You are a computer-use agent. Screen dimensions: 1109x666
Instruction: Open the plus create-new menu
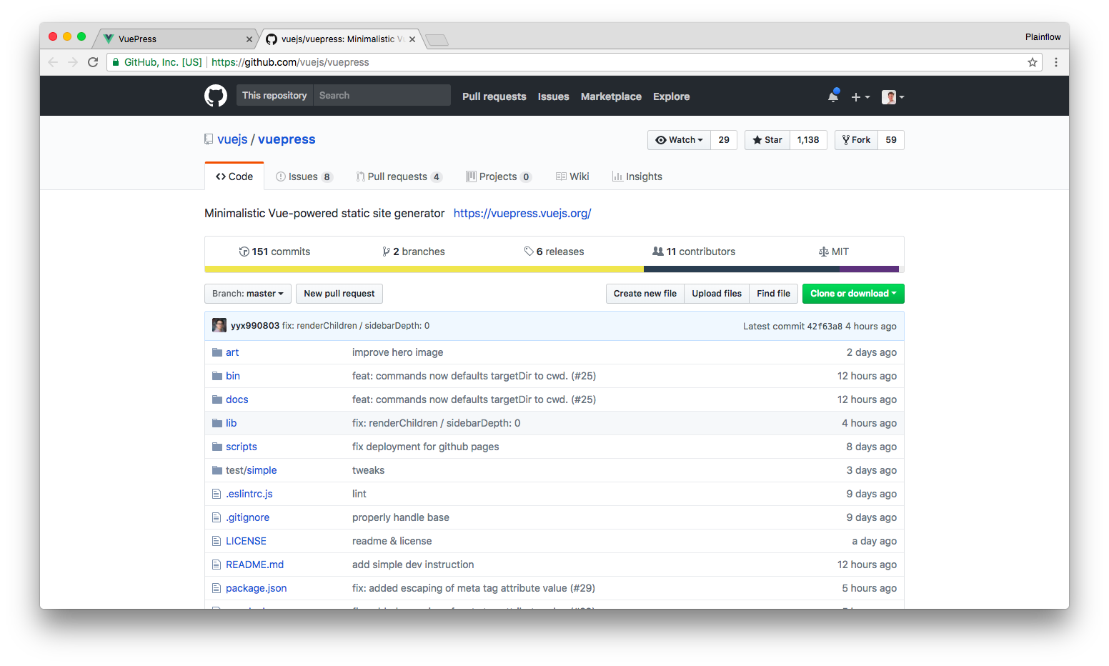point(860,97)
